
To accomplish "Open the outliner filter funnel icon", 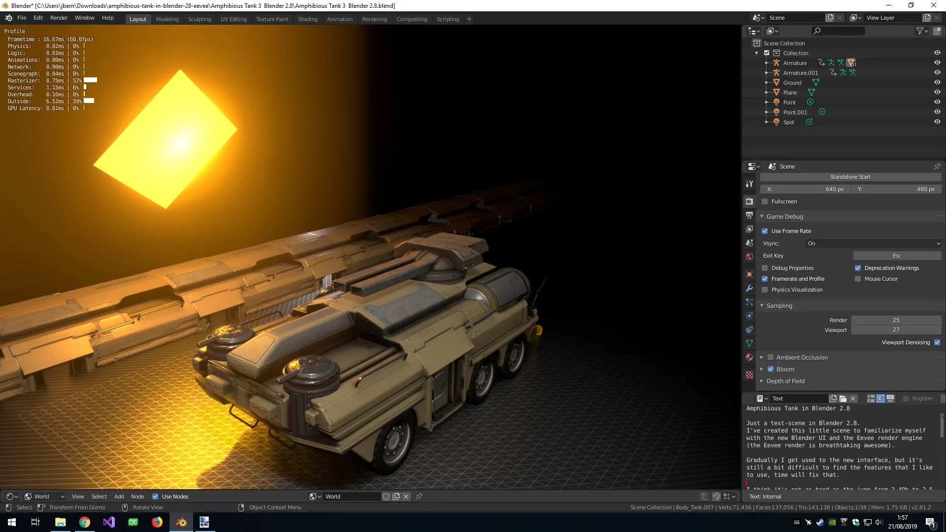I will [920, 31].
